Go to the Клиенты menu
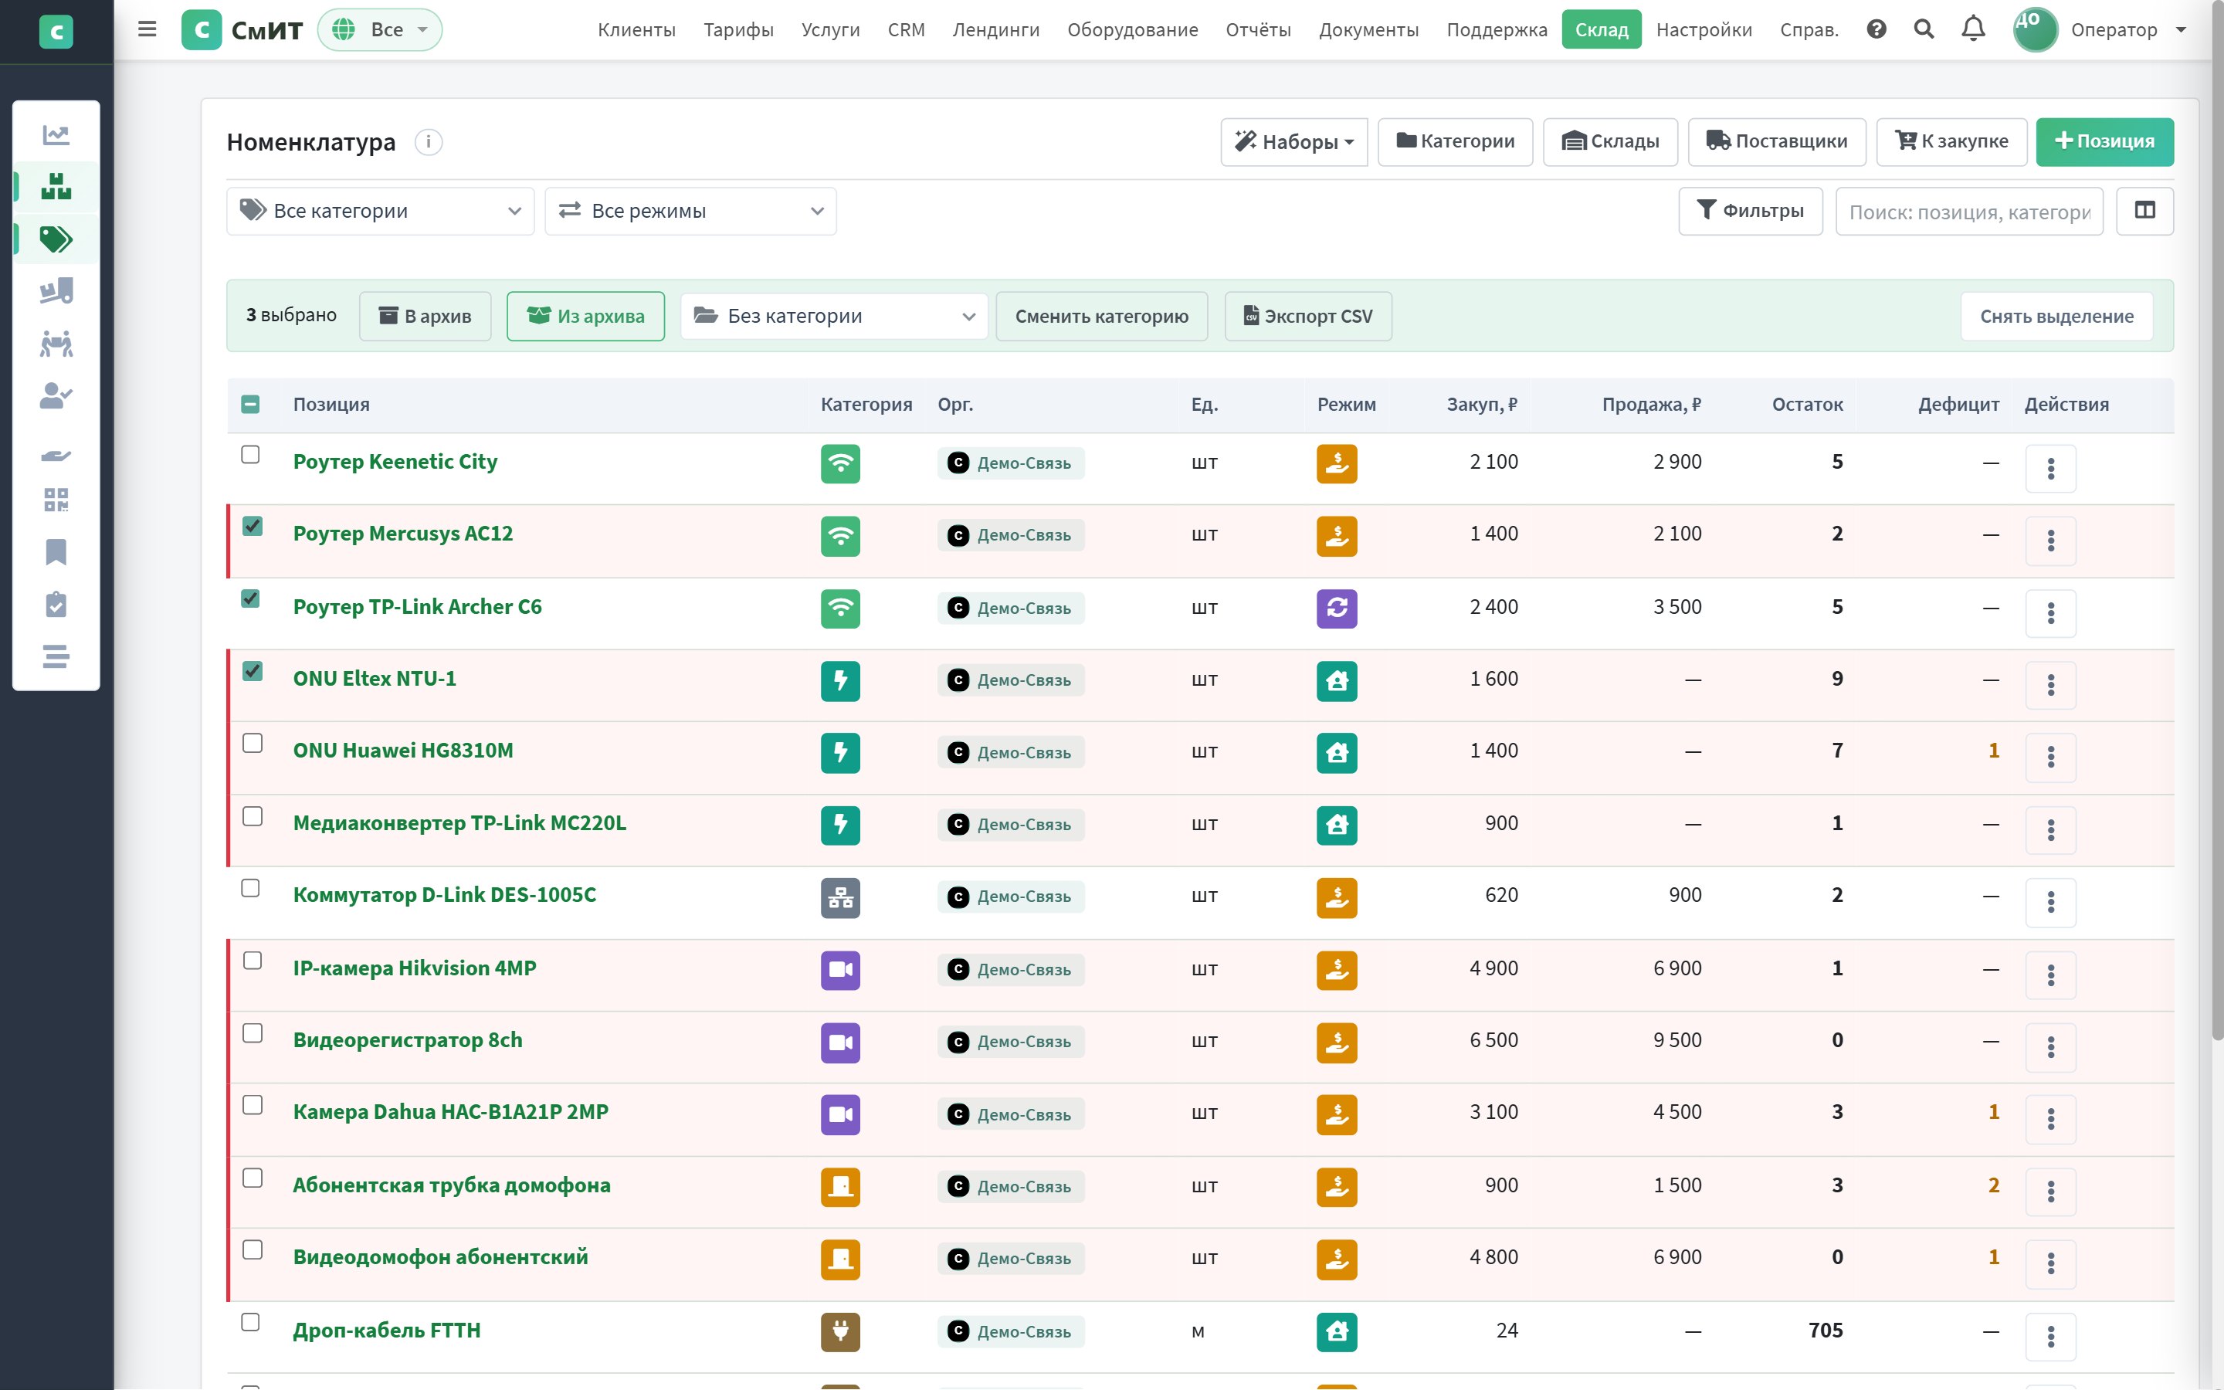The width and height of the screenshot is (2224, 1390). tap(636, 29)
